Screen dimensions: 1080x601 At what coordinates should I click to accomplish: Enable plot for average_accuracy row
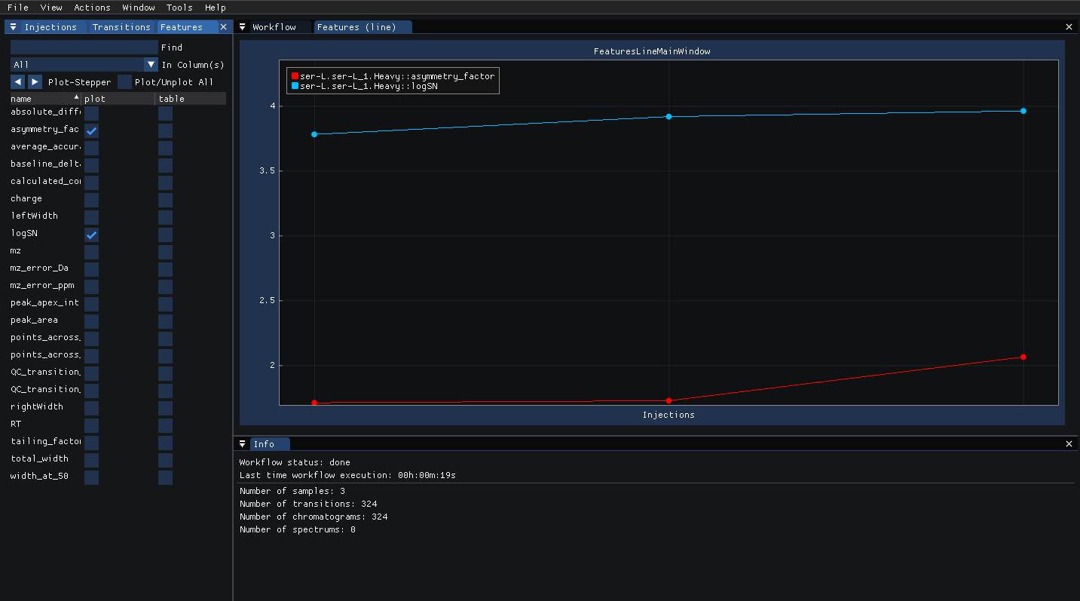(91, 148)
